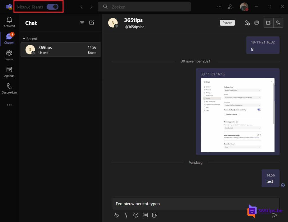Viewport: 288px width, 222px height.
Task: Open the chat filter icon
Action: [82, 23]
